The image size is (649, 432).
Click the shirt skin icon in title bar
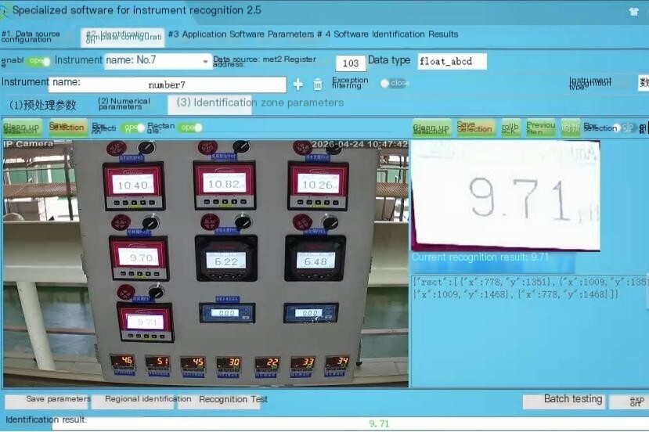(x=633, y=11)
